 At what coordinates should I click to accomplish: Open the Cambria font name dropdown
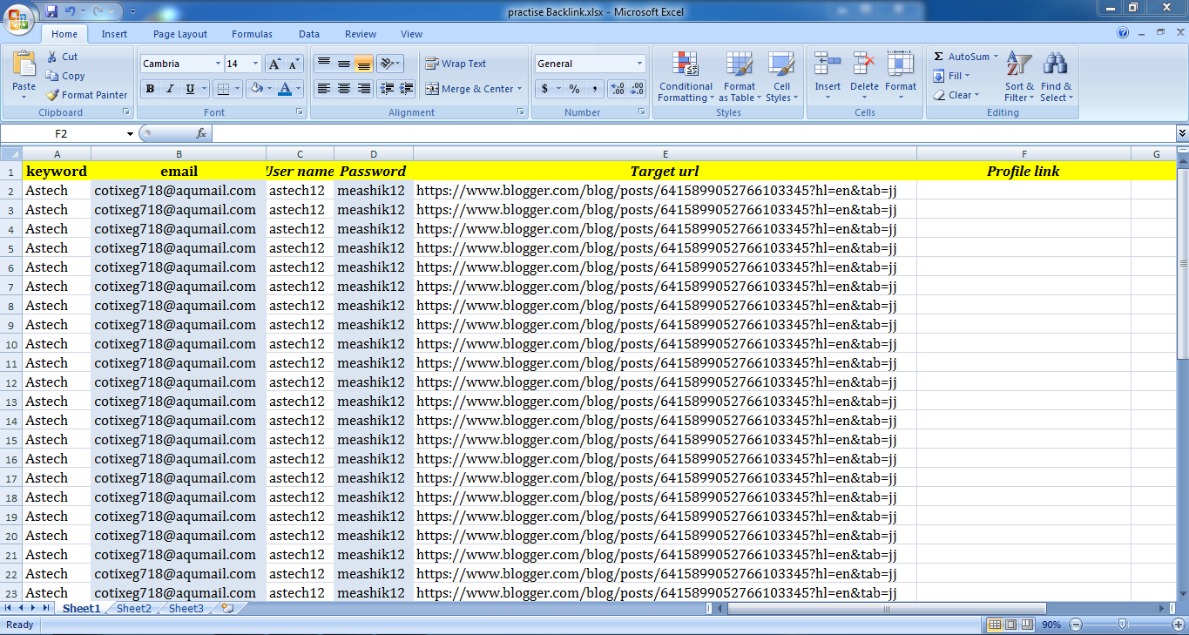click(218, 64)
